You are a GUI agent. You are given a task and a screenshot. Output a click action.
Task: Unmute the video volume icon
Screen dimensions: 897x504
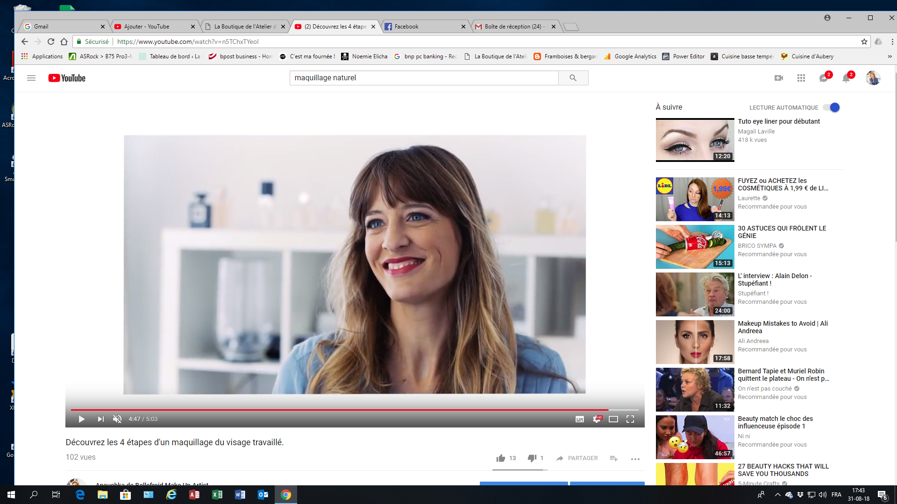[x=117, y=419]
